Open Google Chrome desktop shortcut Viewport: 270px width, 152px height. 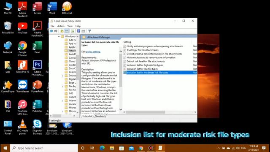pos(22,49)
